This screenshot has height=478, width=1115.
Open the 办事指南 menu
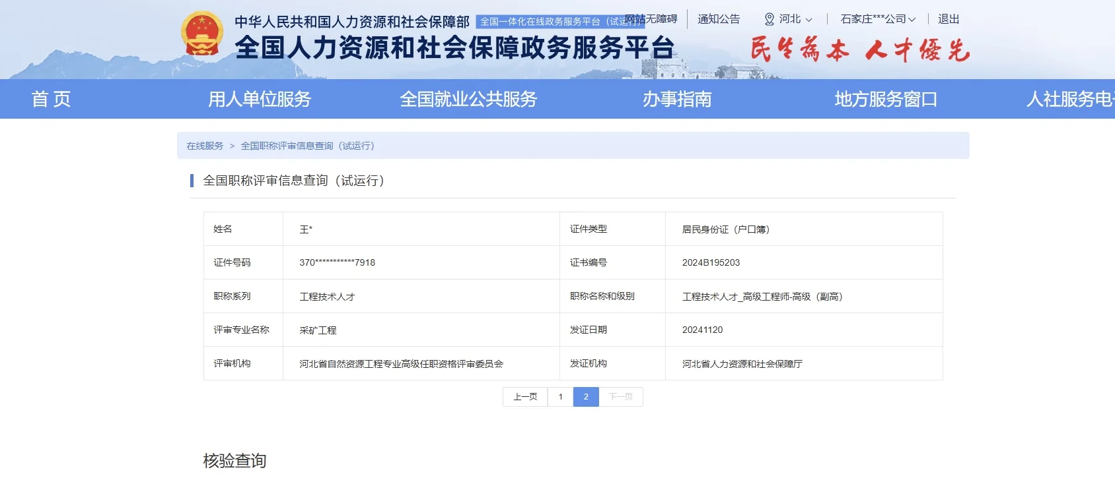pyautogui.click(x=677, y=99)
